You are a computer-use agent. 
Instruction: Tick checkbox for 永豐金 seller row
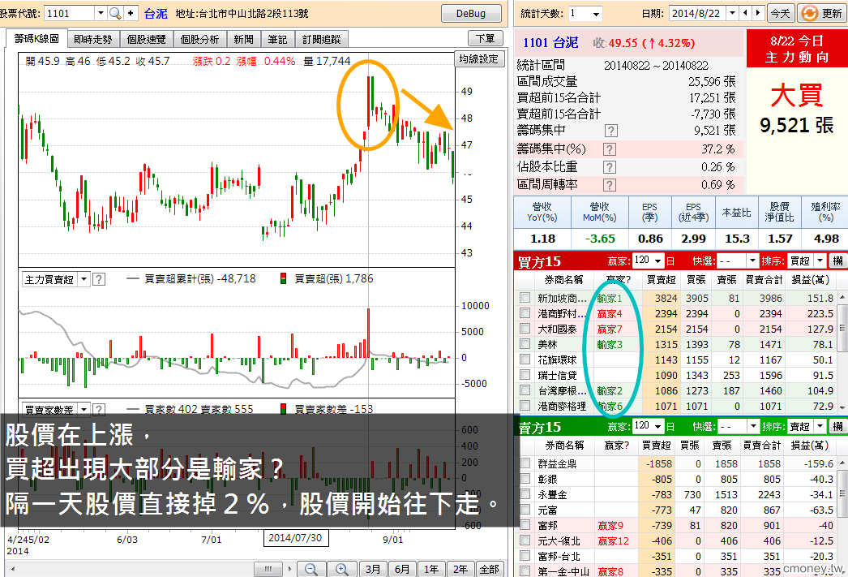point(525,494)
